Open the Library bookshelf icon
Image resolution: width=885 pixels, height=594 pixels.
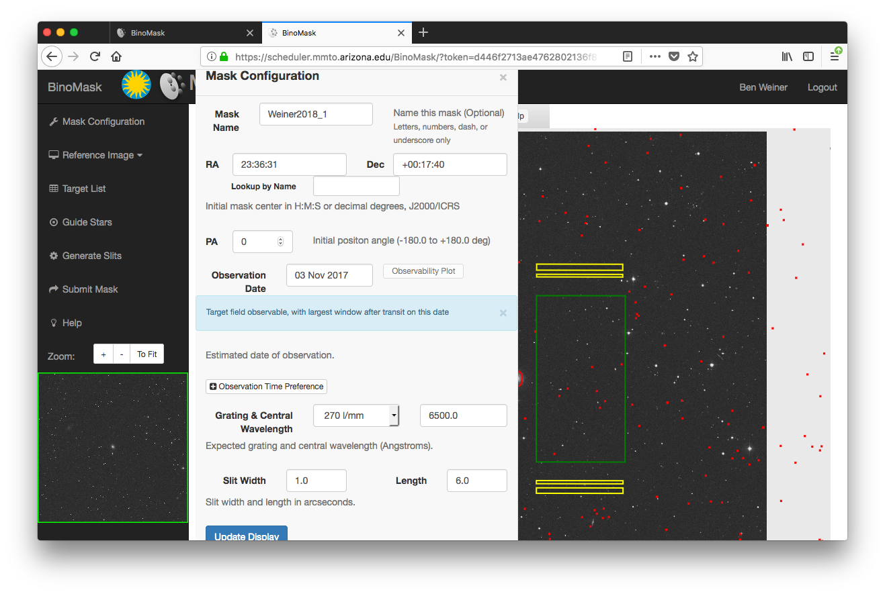pyautogui.click(x=787, y=56)
